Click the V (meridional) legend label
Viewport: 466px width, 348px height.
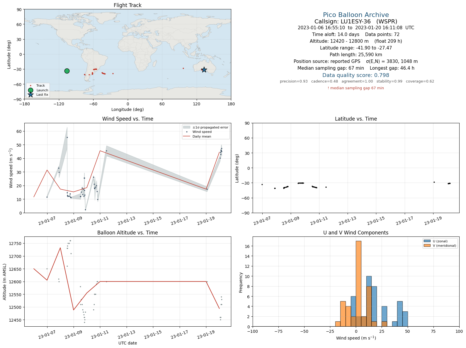pos(445,246)
